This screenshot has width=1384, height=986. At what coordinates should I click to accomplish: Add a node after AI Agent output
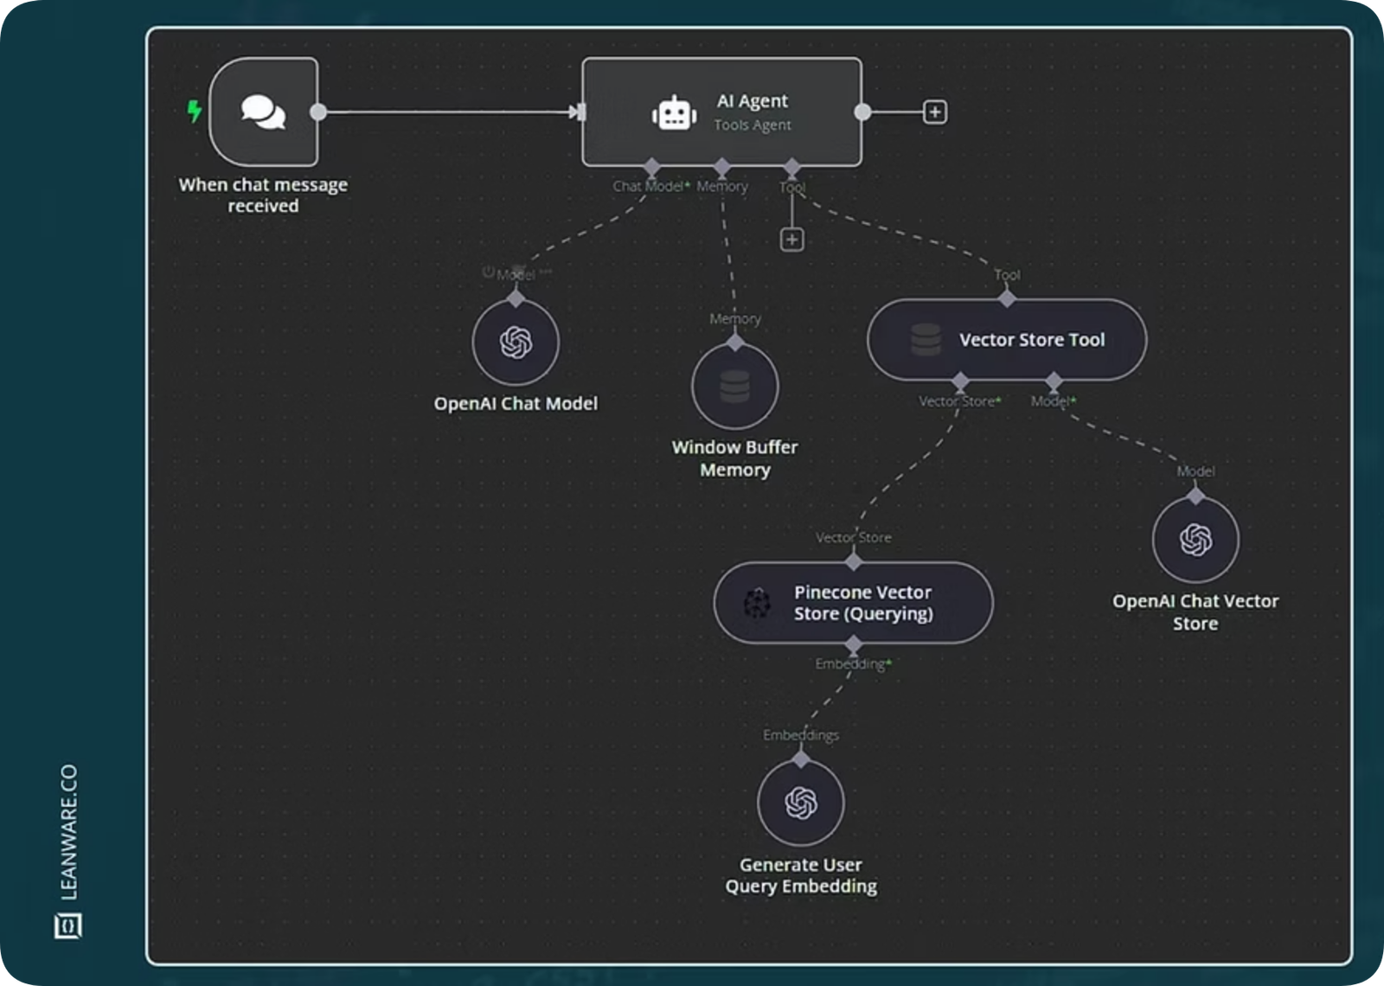pyautogui.click(x=934, y=112)
